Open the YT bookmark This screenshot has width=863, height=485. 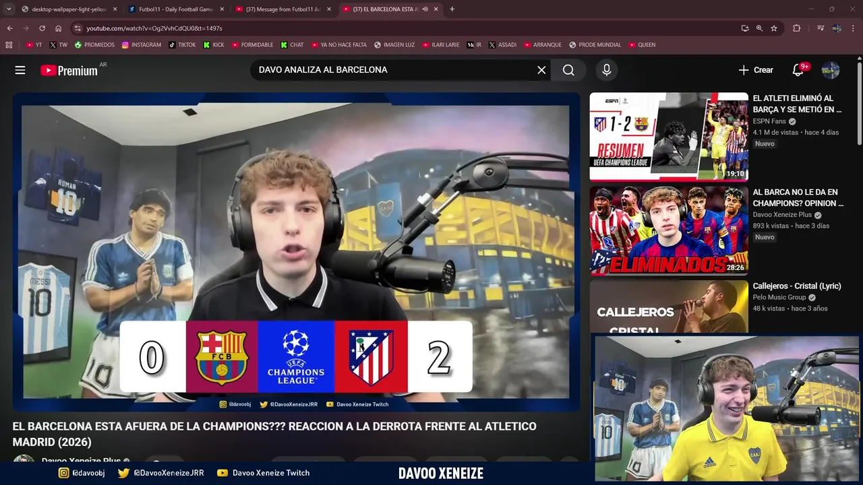point(34,45)
